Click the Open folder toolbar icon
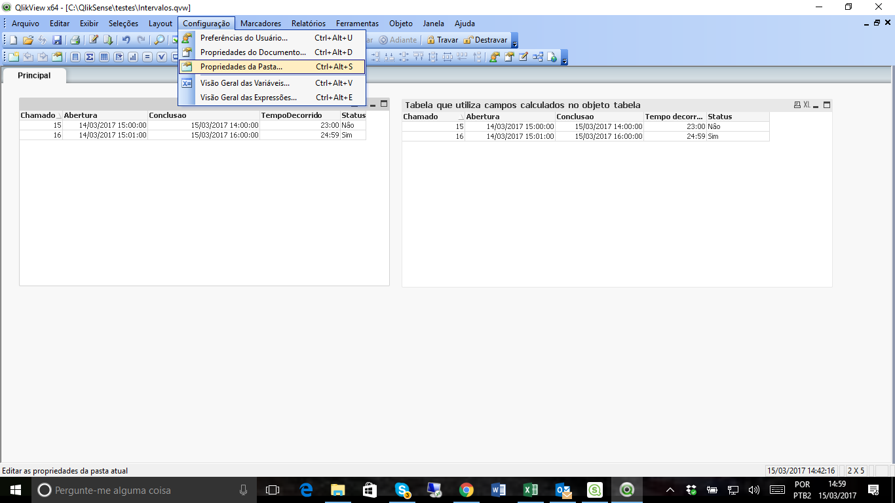Image resolution: width=895 pixels, height=503 pixels. (x=28, y=40)
